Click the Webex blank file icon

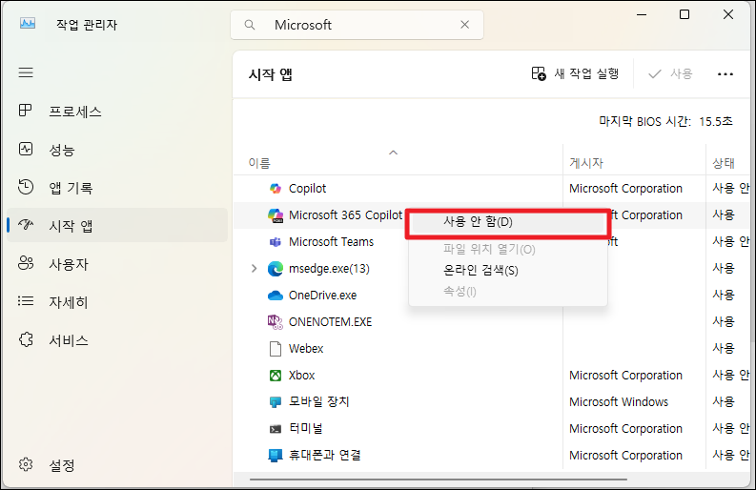276,349
